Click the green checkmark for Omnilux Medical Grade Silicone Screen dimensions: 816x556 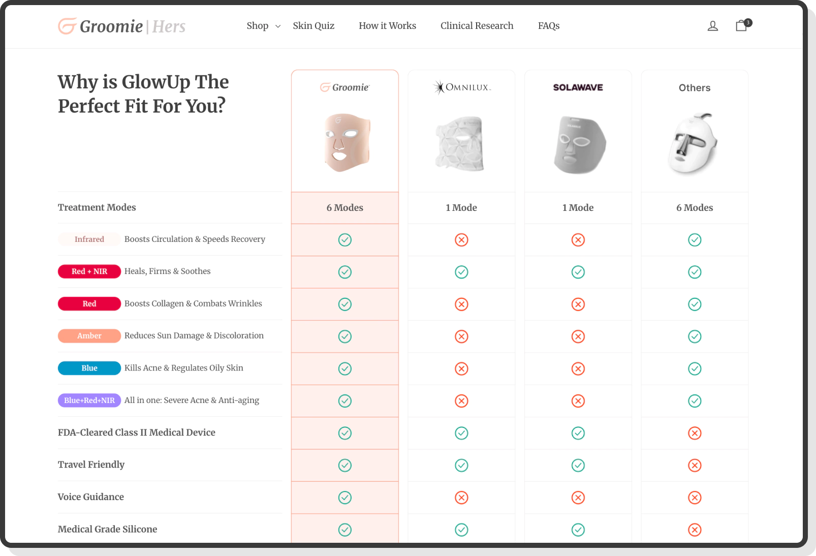461,530
